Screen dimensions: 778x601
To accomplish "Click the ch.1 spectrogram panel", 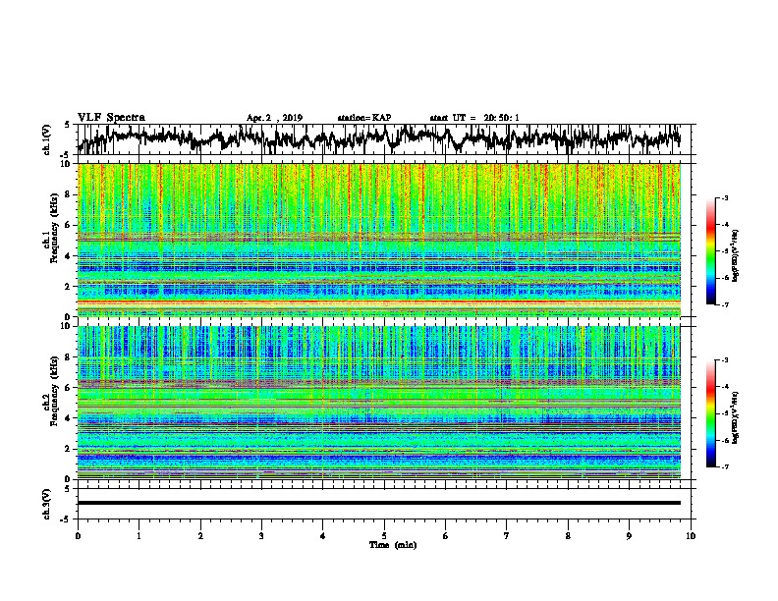I will 379,240.
